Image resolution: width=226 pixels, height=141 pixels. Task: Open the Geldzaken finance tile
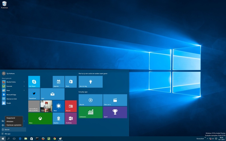click(91, 112)
